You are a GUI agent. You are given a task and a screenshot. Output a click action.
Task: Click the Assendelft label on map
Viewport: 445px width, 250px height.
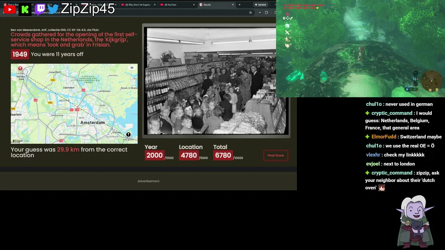[55, 72]
